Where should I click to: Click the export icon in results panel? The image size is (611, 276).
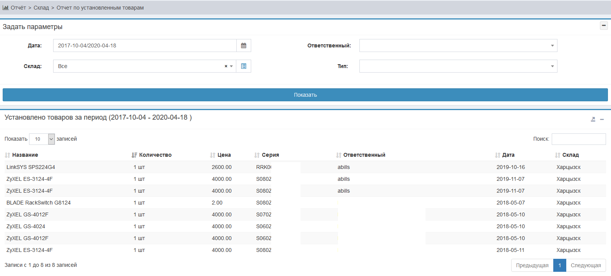pos(593,119)
